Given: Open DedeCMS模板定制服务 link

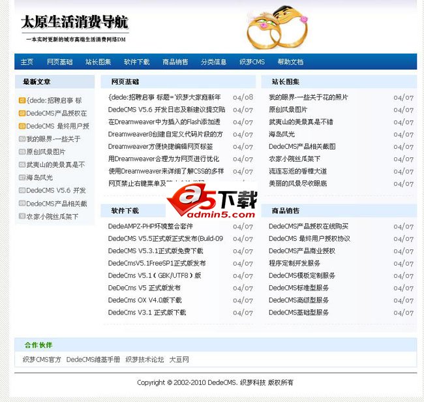Looking at the screenshot, I should 302,275.
